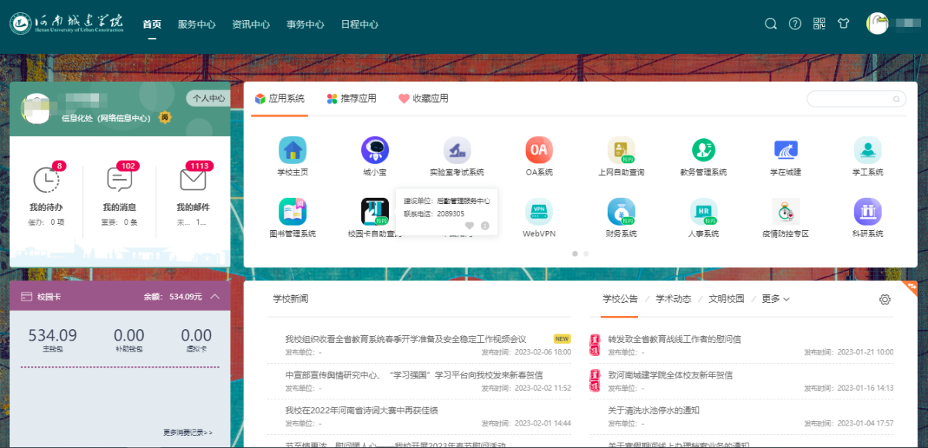The width and height of the screenshot is (928, 448).
Task: Open the 财务系统 application
Action: click(621, 212)
